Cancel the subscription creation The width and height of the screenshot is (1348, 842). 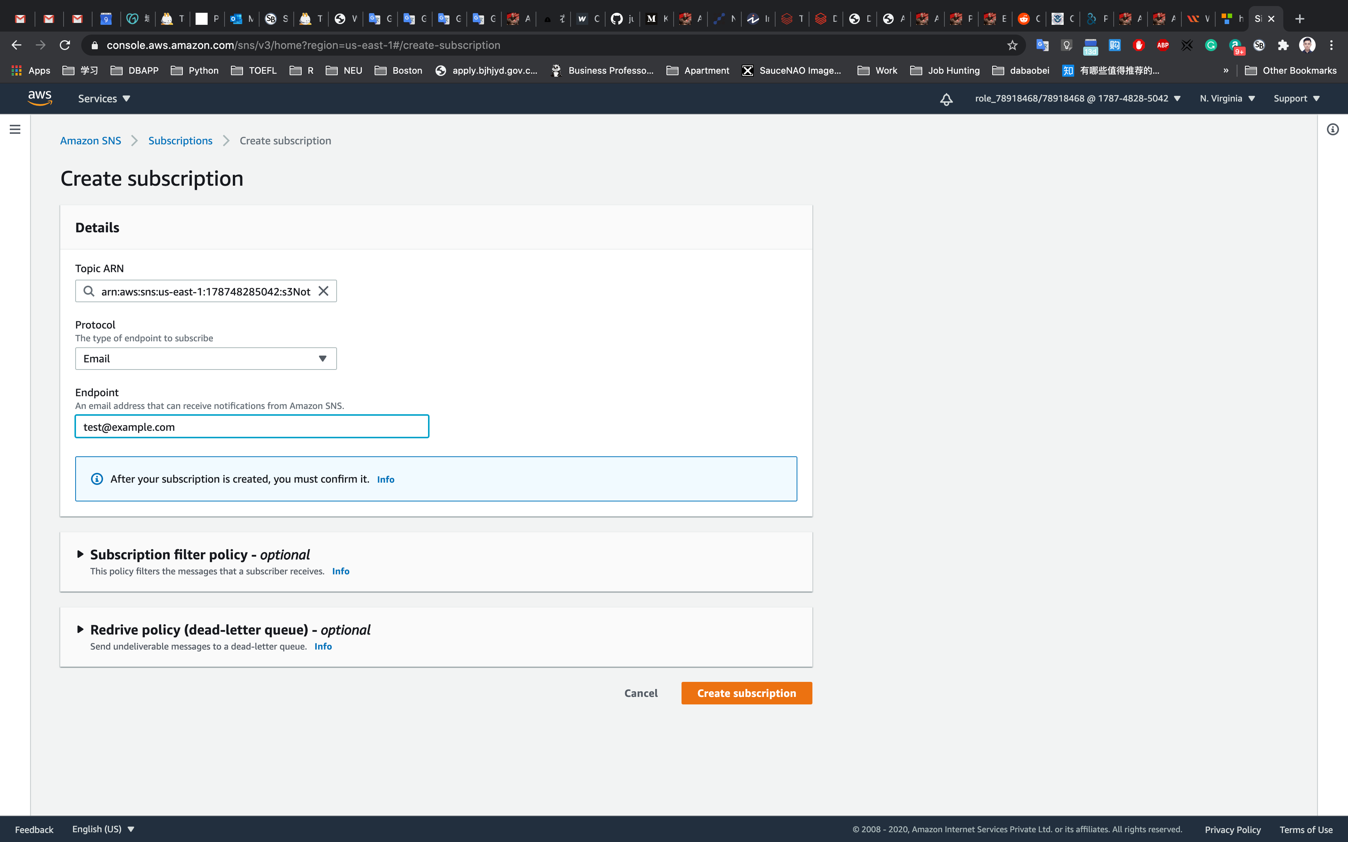641,693
